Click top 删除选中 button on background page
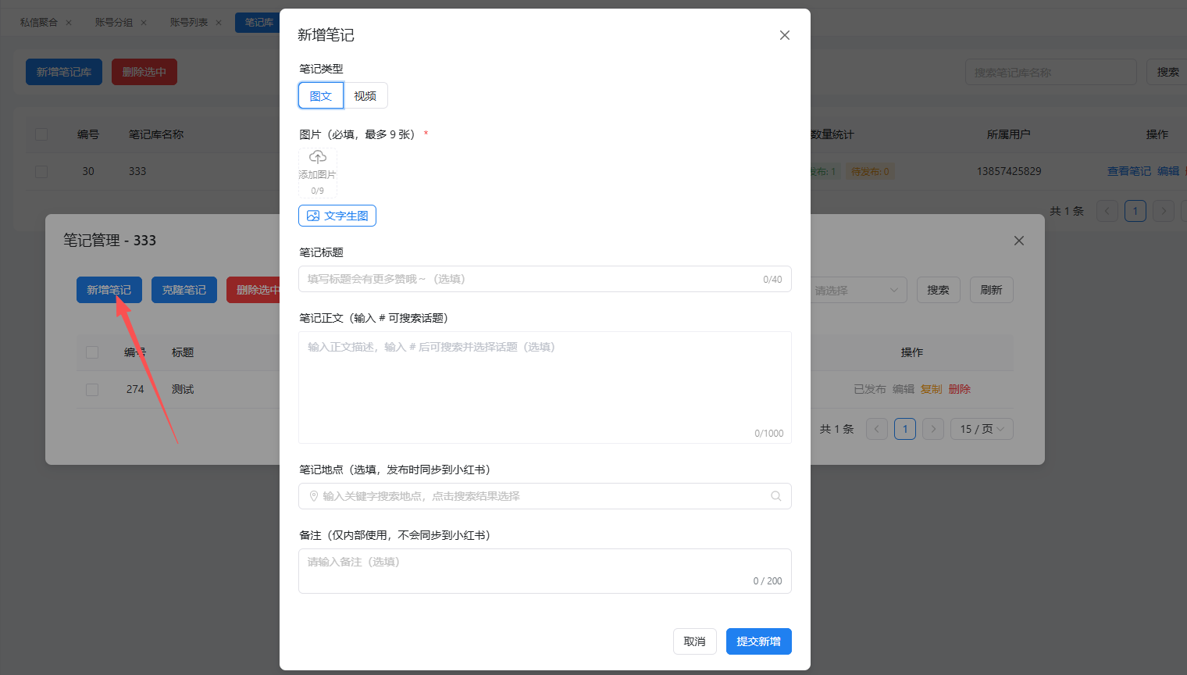Screen dimensions: 1187x675 coord(144,72)
